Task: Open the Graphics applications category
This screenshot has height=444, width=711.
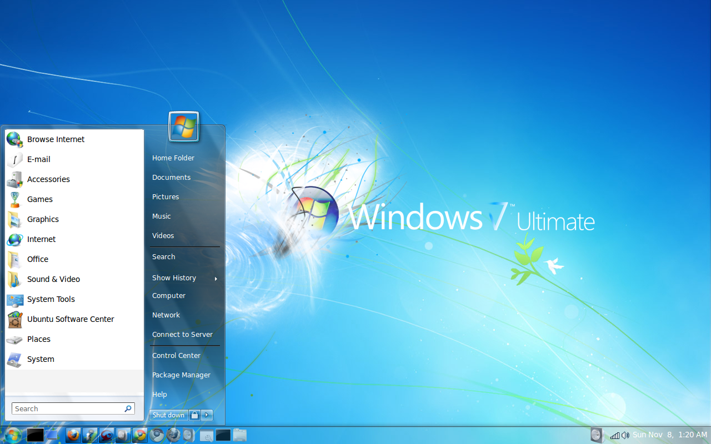Action: coord(43,219)
